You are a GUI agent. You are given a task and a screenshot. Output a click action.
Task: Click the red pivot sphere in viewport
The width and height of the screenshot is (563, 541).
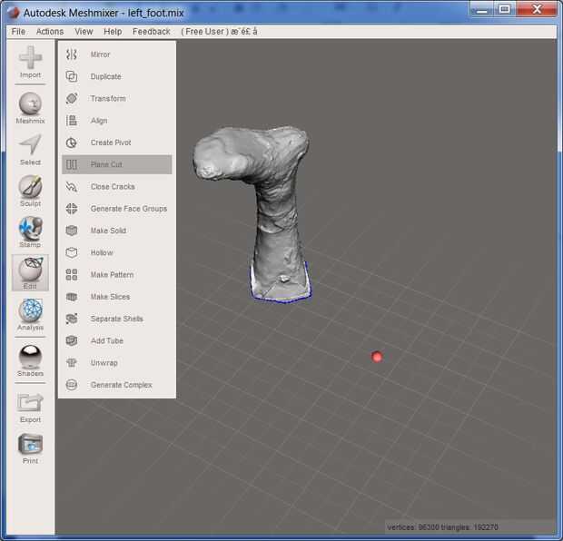coord(377,358)
